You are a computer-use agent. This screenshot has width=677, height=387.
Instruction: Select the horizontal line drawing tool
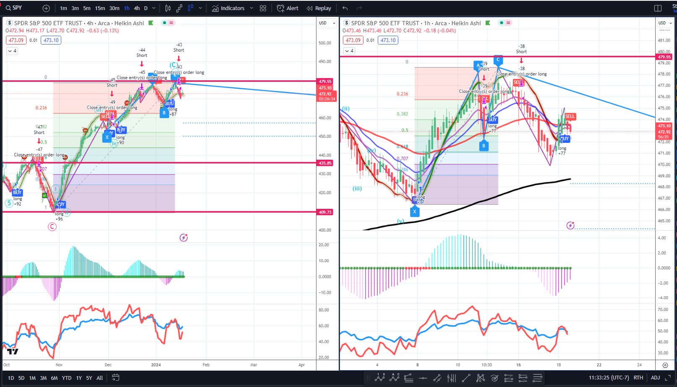coord(423,378)
